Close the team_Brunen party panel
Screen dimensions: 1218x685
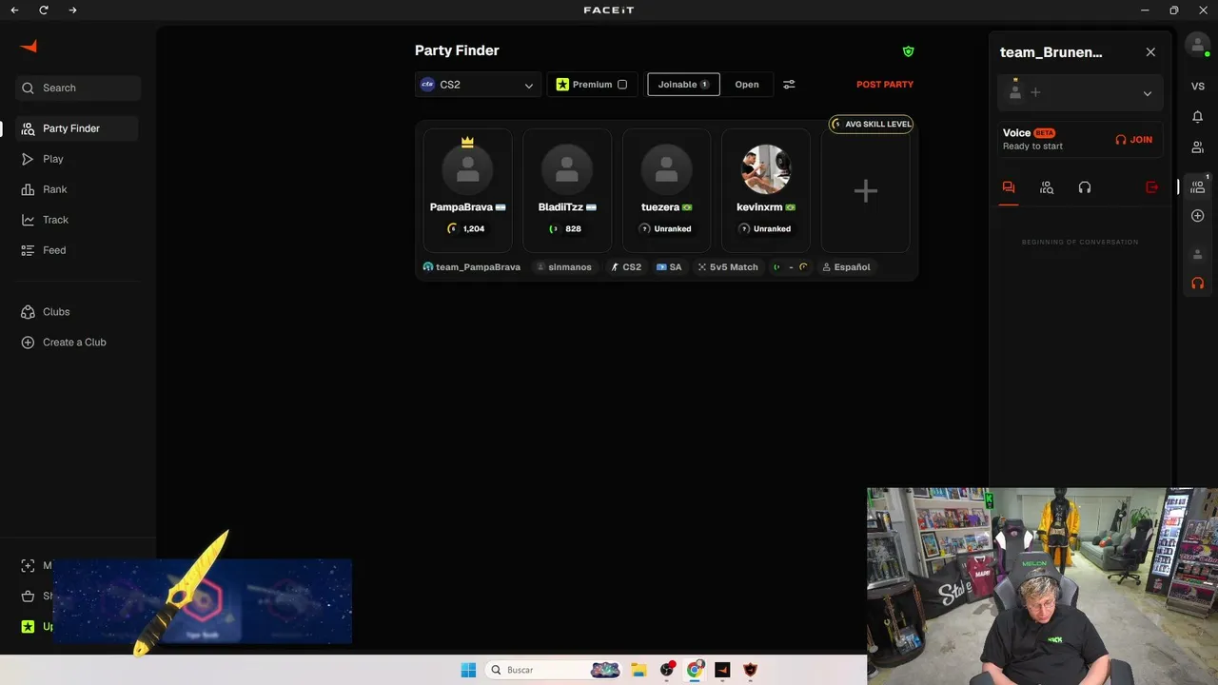tap(1150, 52)
